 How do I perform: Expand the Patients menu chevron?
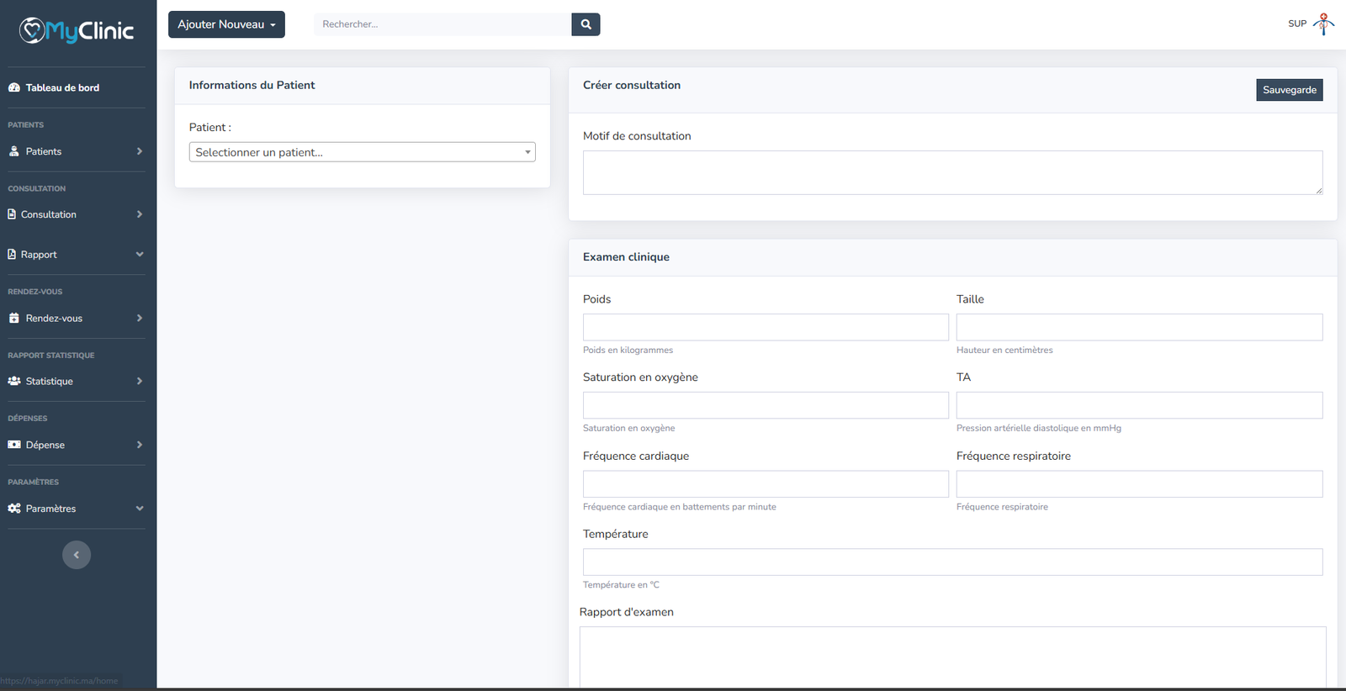point(139,151)
